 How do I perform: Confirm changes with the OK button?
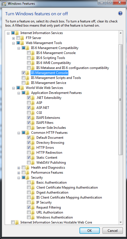pos(89,230)
